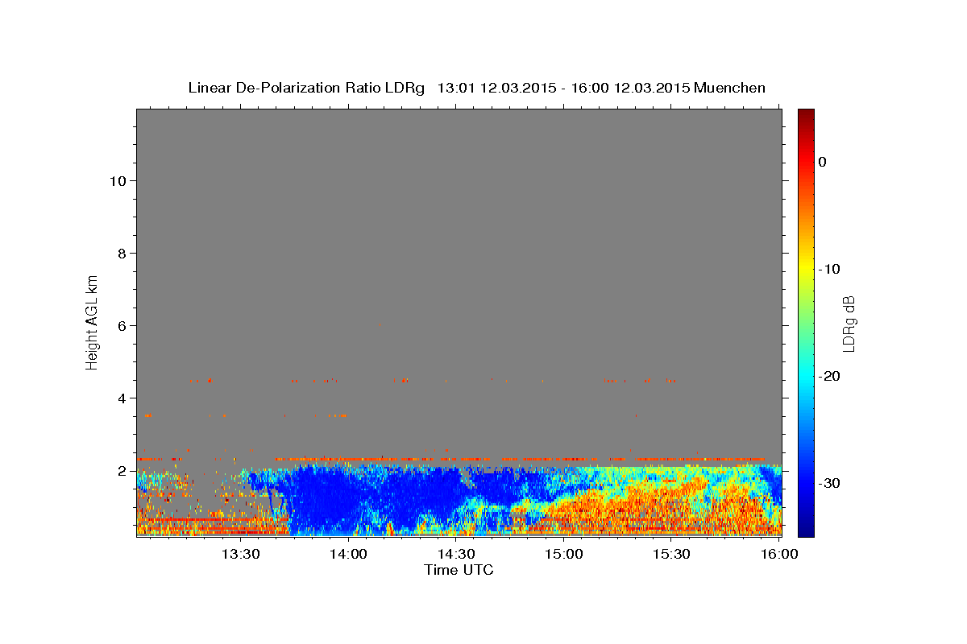
Task: Click the 15:00 time tick label
Action: [x=562, y=555]
